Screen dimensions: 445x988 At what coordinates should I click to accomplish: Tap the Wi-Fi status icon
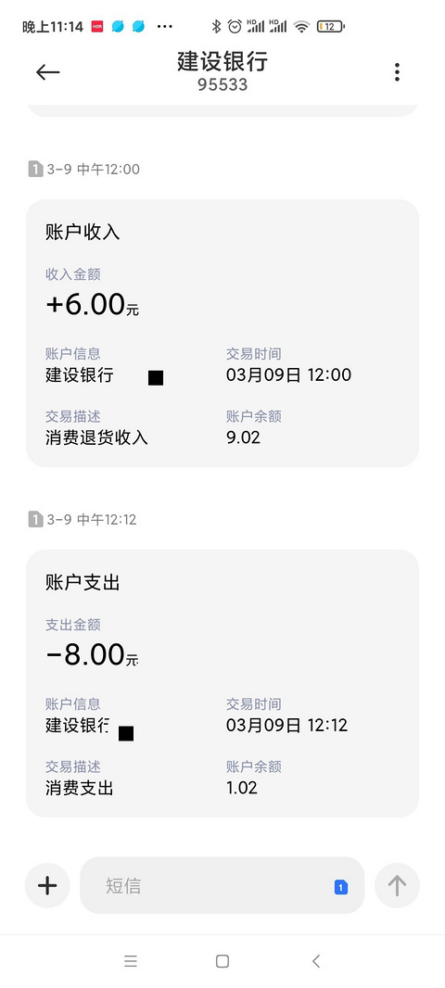[x=302, y=27]
